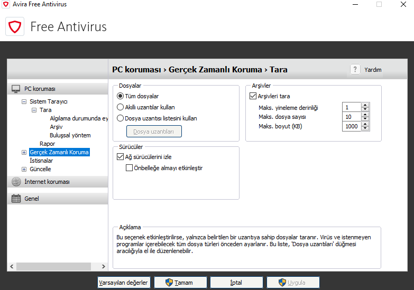Expand the Gerçek Zamanlı Koruma node

point(24,152)
